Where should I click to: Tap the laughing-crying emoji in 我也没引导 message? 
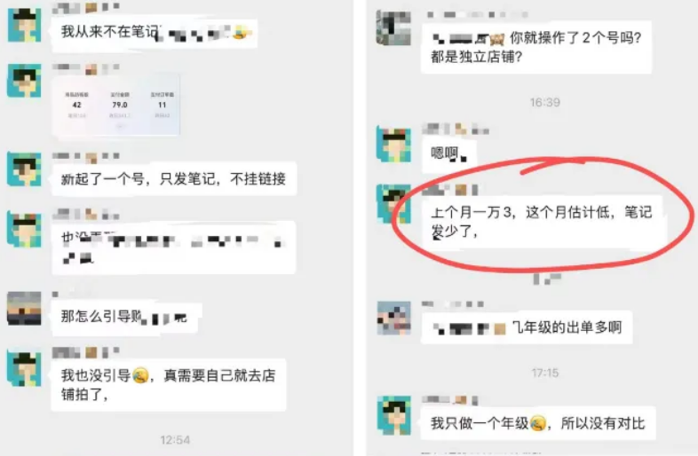coord(141,376)
